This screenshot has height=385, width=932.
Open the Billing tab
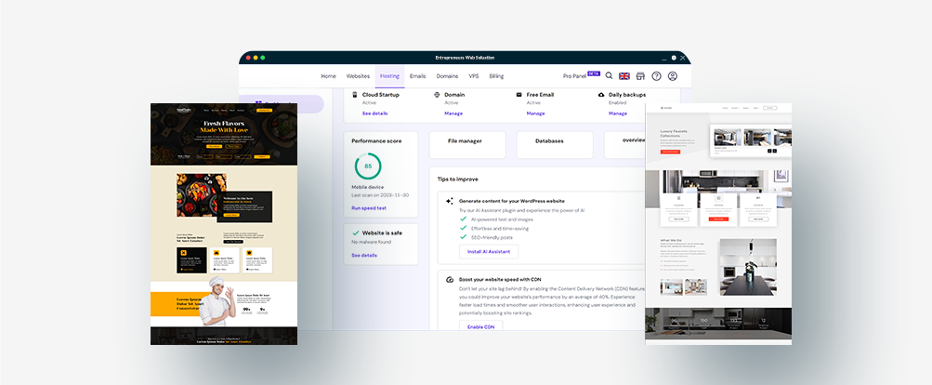(496, 76)
